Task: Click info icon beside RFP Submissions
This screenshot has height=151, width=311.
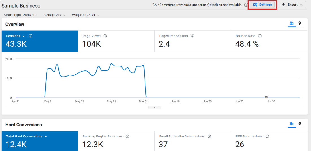Action: (x=267, y=136)
